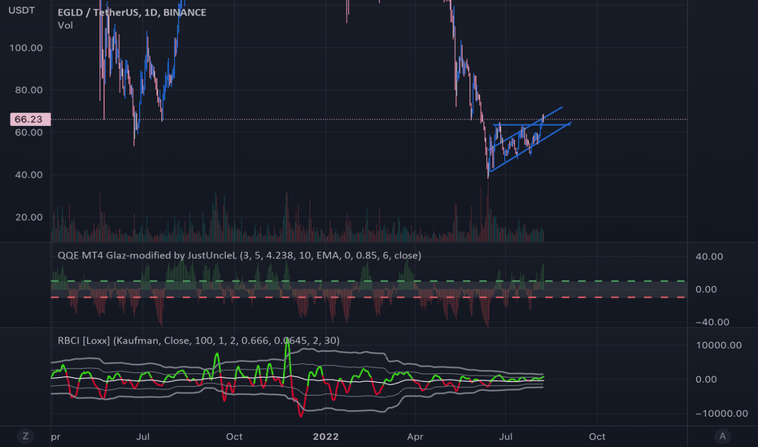The image size is (758, 447).
Task: Click the 66.23 current price label
Action: tap(30, 119)
